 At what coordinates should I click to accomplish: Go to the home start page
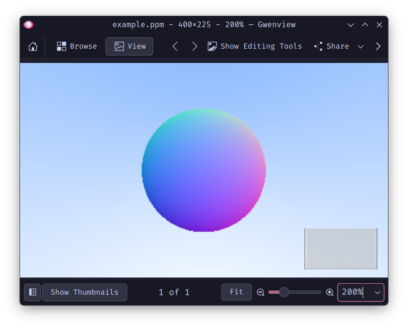point(33,46)
